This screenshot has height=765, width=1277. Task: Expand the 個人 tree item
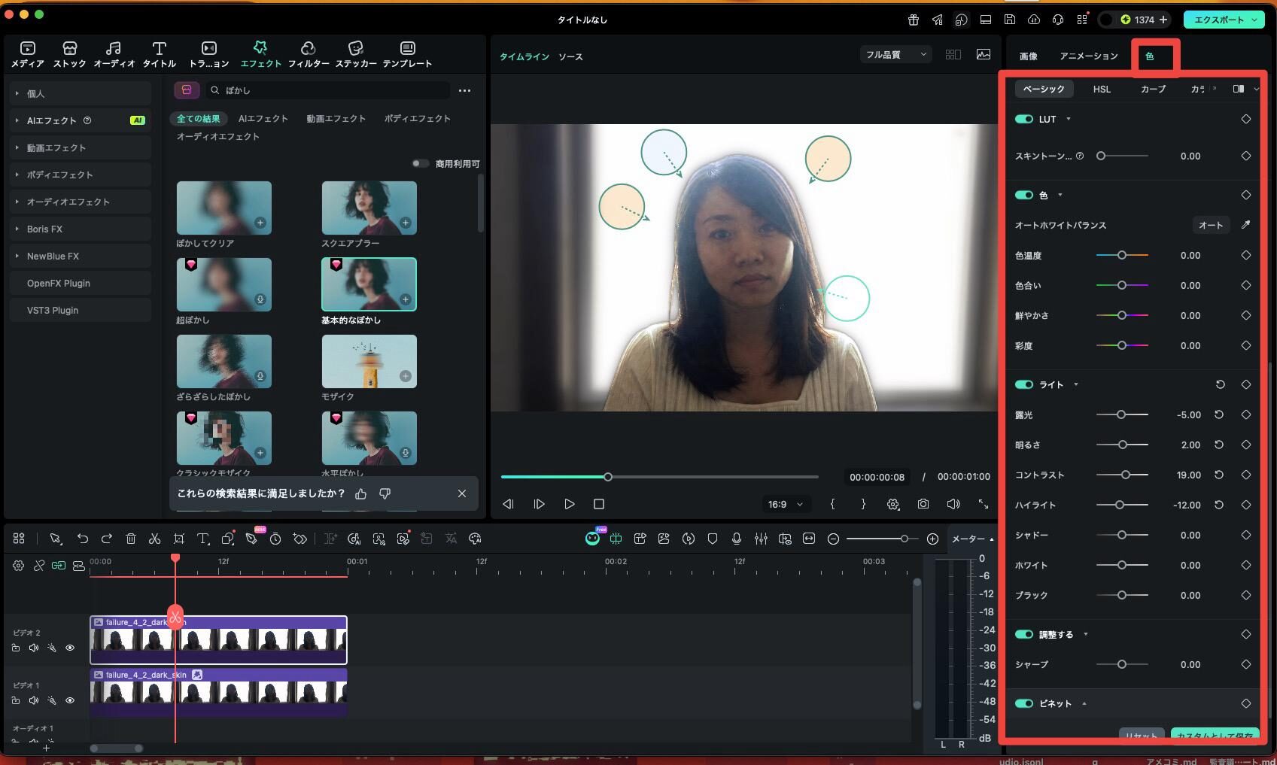(17, 93)
